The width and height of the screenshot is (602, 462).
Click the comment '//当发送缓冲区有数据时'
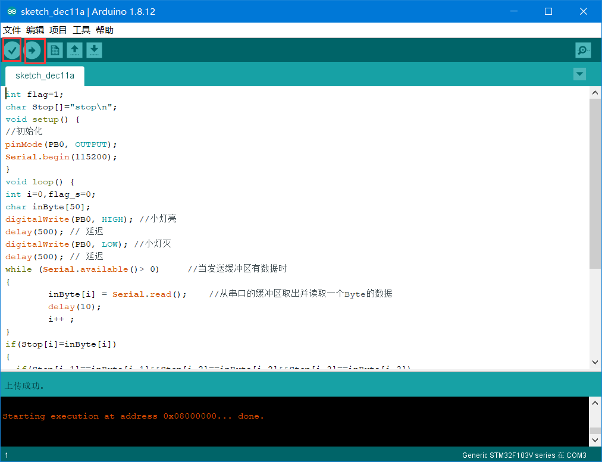point(237,269)
